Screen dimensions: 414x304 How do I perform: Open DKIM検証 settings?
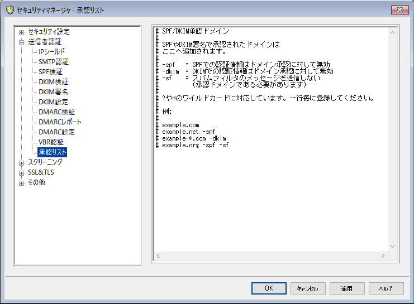tap(53, 82)
